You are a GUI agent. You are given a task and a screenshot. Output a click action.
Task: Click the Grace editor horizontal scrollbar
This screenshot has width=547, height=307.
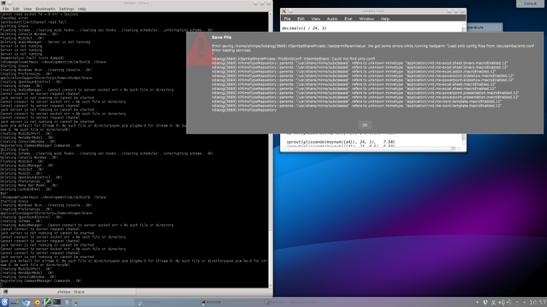pyautogui.click(x=371, y=149)
